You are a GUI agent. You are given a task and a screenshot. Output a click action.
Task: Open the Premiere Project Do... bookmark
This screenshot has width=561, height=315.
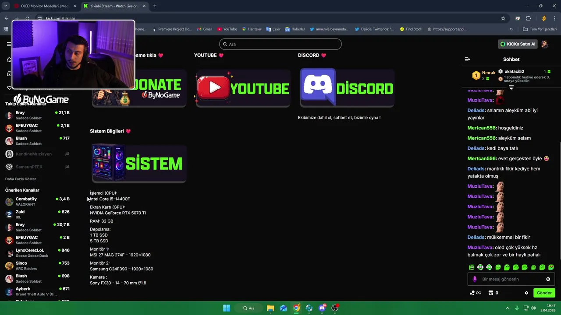click(x=172, y=29)
